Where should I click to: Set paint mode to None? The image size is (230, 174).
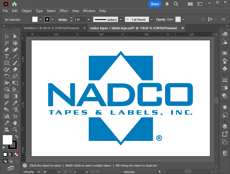click(16, 154)
